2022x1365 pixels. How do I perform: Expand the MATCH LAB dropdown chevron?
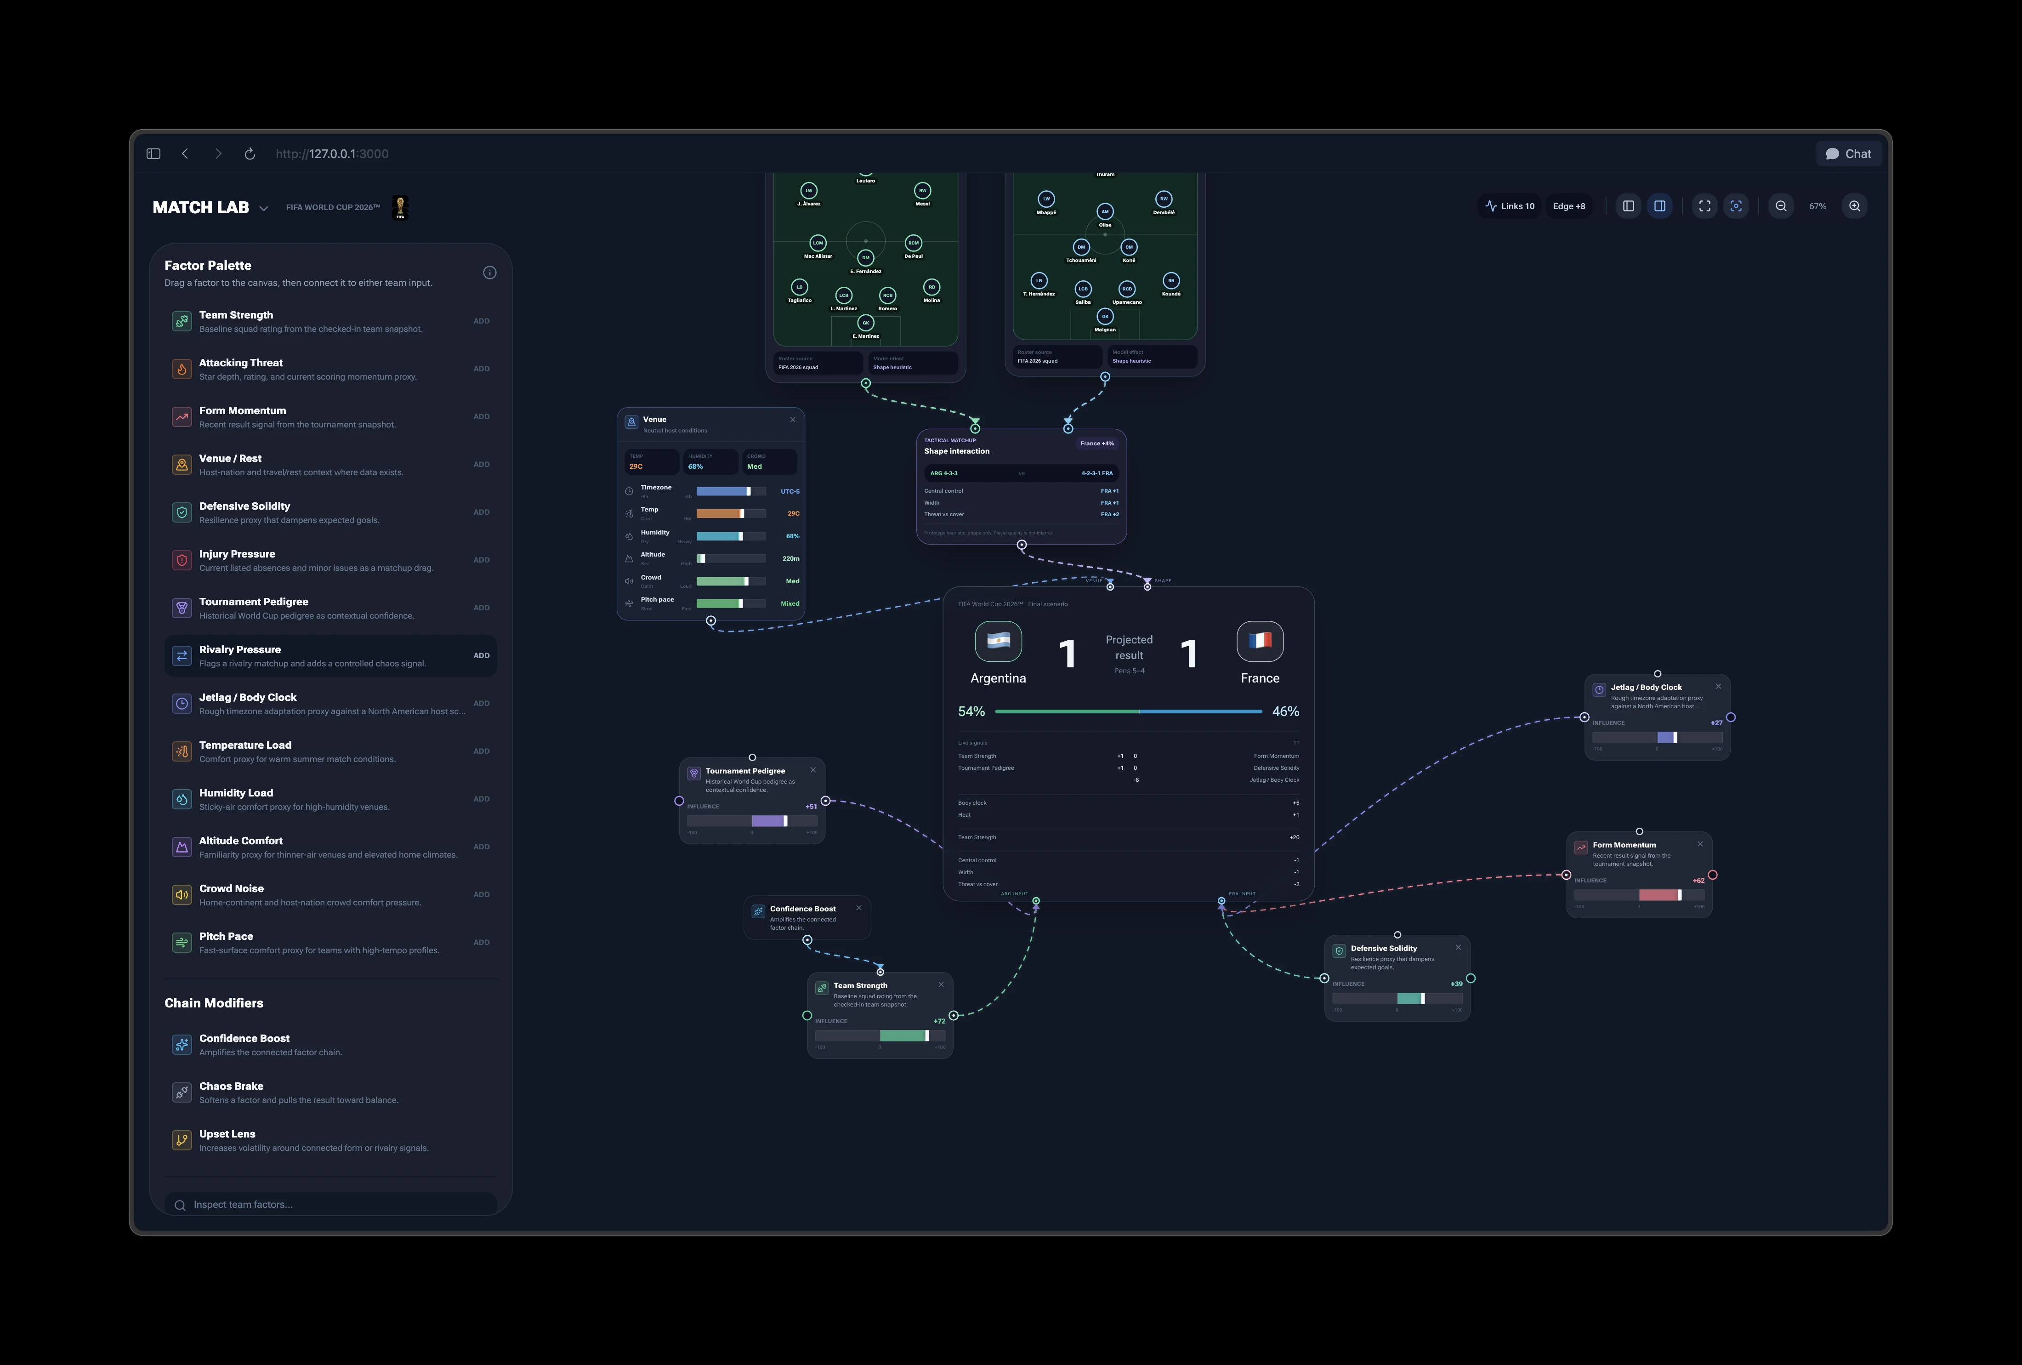(x=264, y=208)
